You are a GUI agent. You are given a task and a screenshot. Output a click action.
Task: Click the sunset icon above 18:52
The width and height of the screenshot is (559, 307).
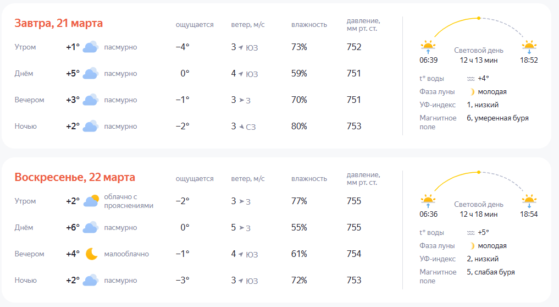pos(529,46)
